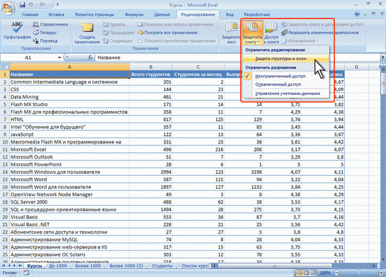
Task: Open the Разметка страницы tab
Action: point(95,14)
